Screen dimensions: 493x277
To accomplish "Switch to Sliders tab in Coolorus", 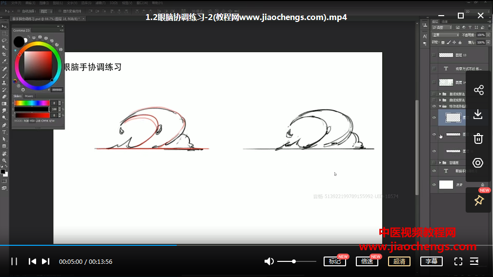I will click(17, 97).
